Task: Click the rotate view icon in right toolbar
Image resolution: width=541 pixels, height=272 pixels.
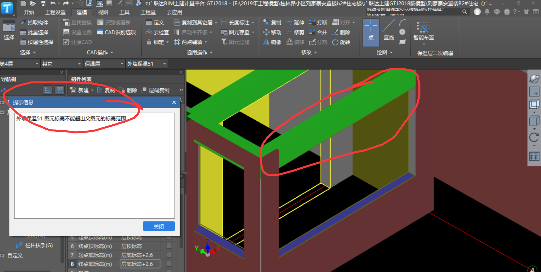Action: (x=534, y=137)
